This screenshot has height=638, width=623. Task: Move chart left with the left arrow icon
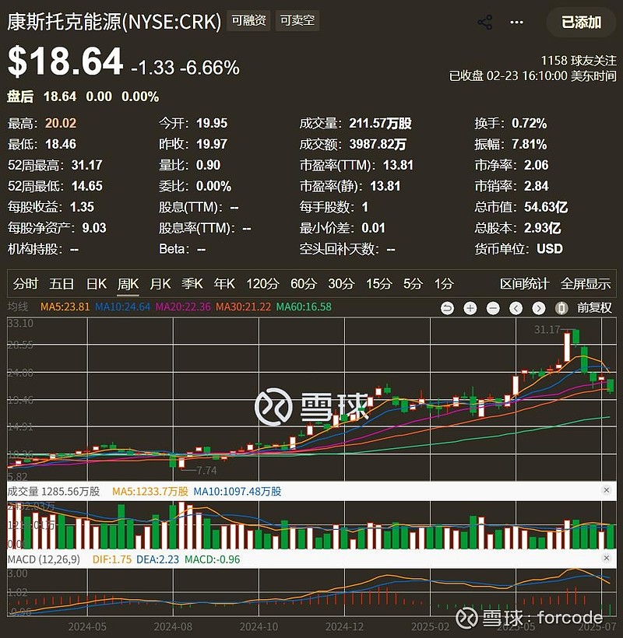tap(516, 308)
